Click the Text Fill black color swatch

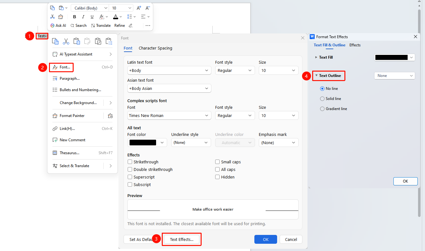(391, 57)
